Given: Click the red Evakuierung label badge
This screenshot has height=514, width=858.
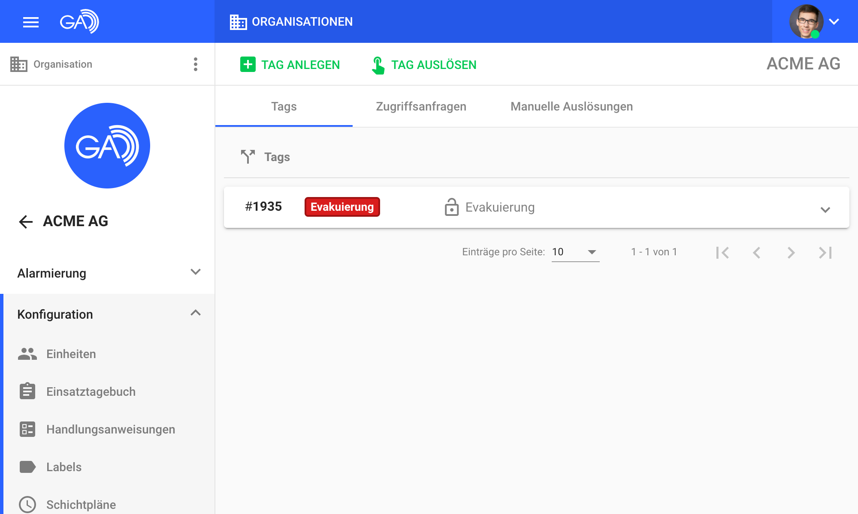Looking at the screenshot, I should tap(342, 207).
